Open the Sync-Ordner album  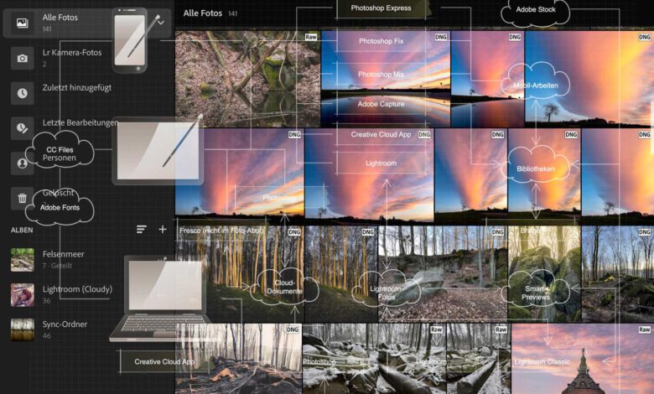(x=65, y=324)
